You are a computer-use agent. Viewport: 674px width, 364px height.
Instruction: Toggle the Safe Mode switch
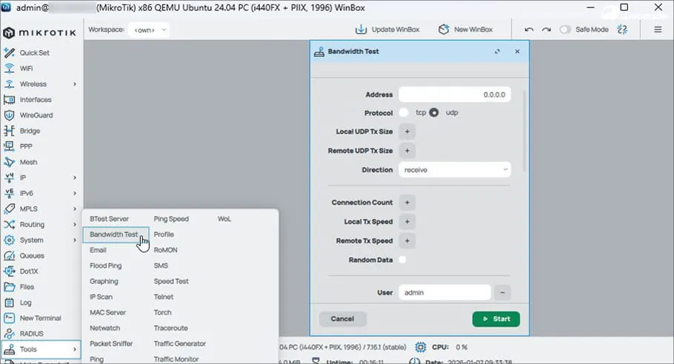pyautogui.click(x=566, y=30)
